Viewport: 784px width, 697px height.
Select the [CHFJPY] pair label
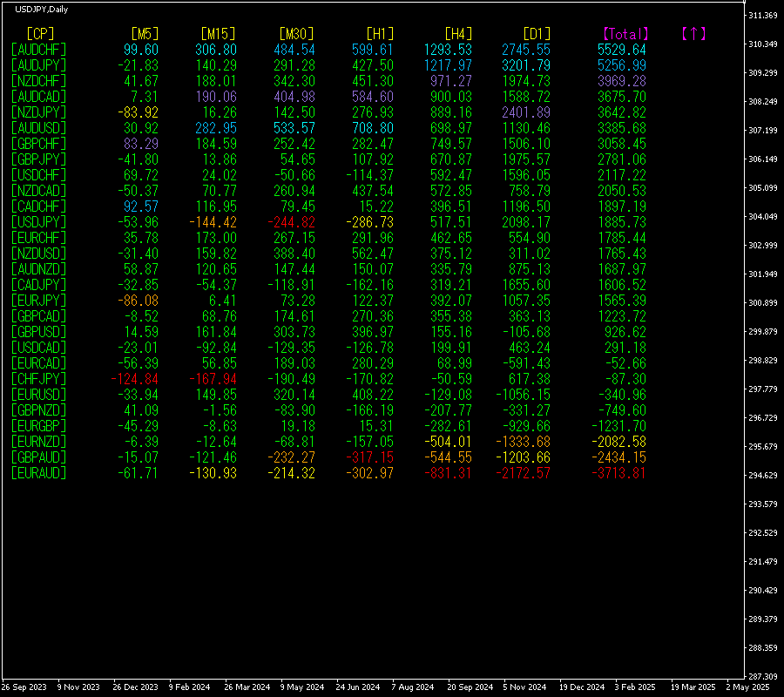click(x=38, y=379)
